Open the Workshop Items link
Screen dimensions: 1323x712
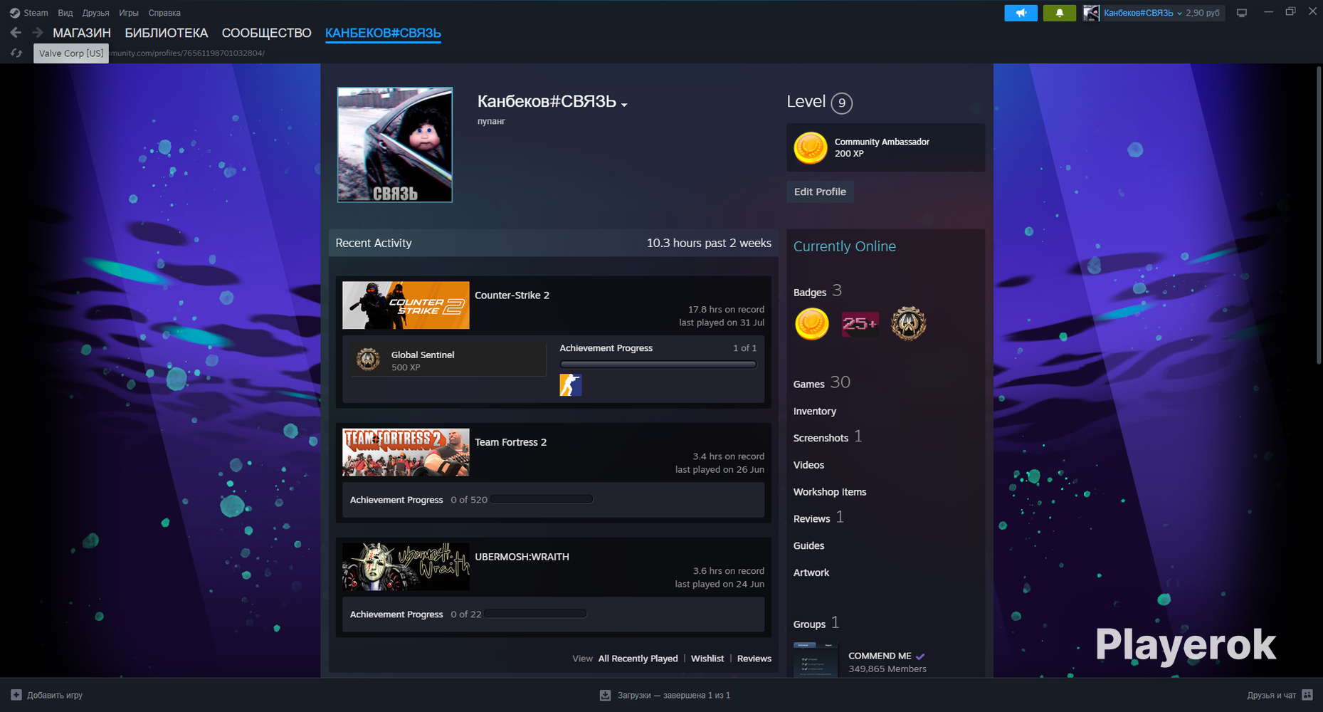[x=830, y=492]
